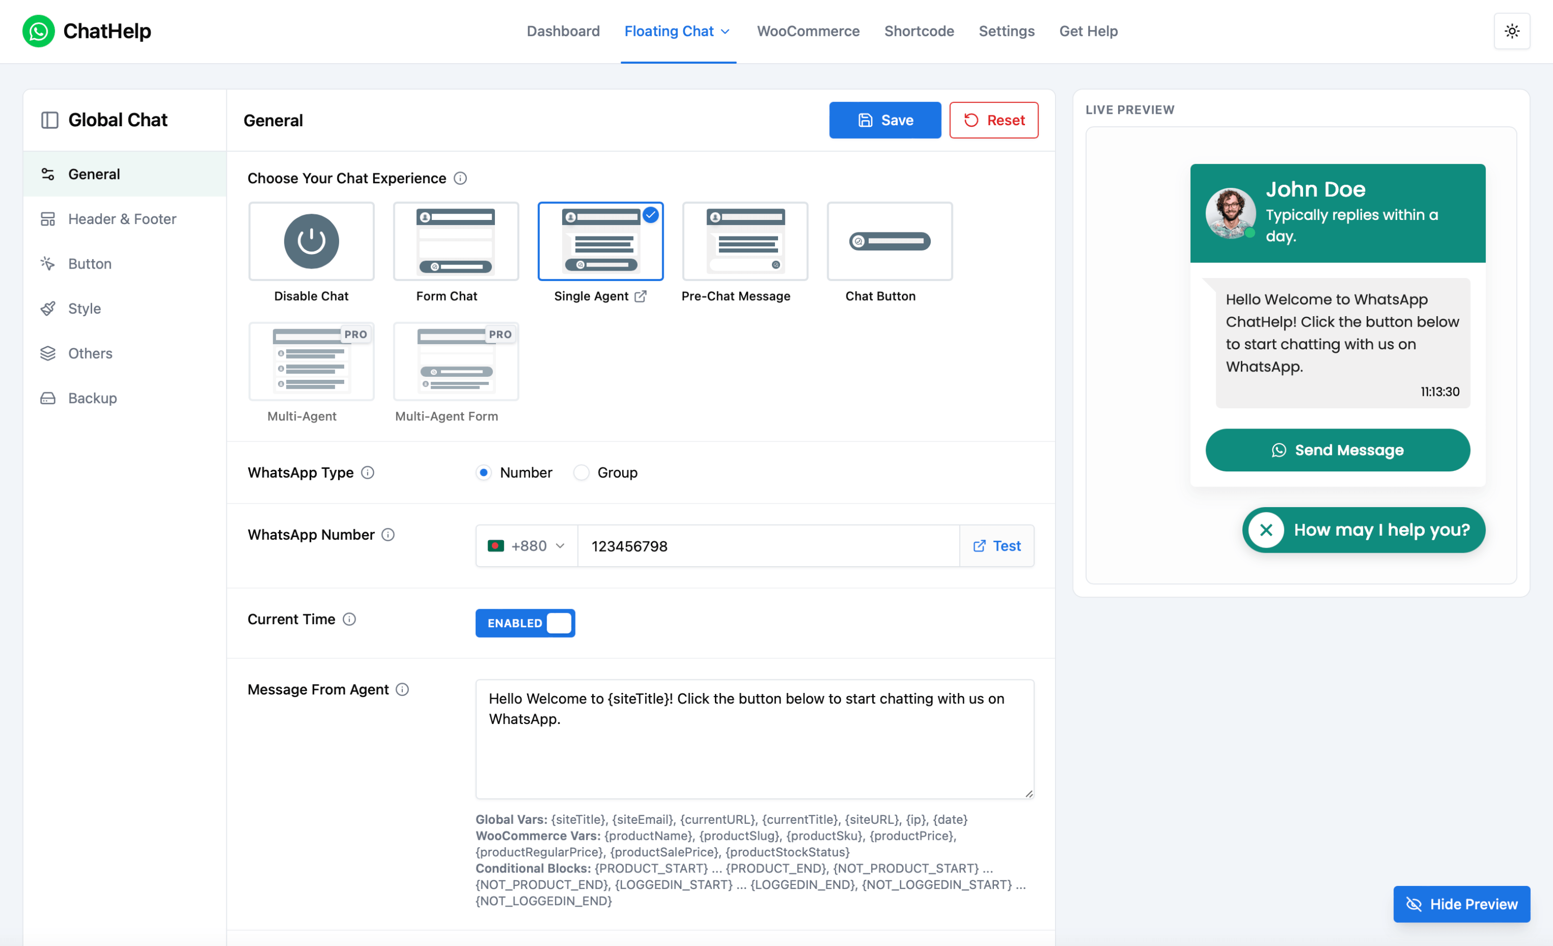Toggle the light/dark theme sun icon
Screen dimensions: 1553x946
coord(1512,31)
